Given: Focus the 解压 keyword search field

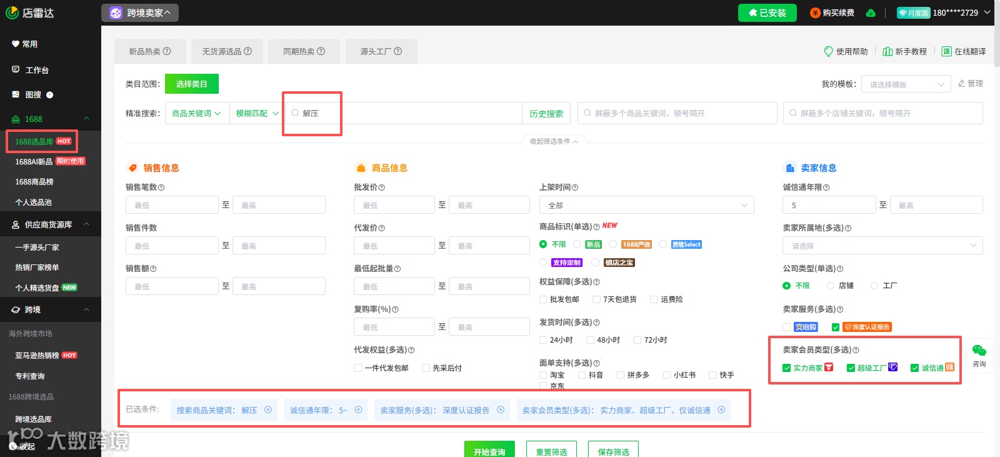Looking at the screenshot, I should (404, 114).
